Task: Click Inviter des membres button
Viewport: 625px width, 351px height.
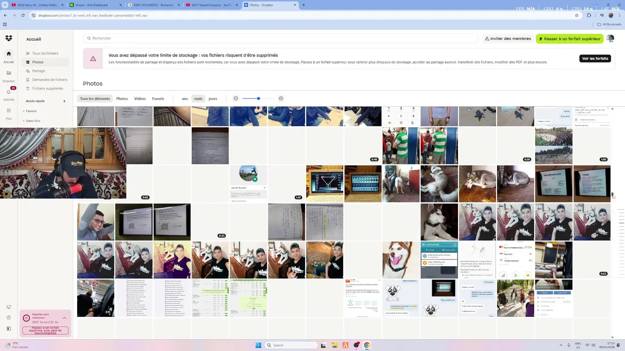Action: (x=508, y=39)
